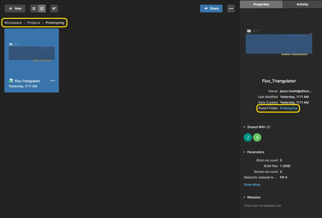
Task: Go to Workspace in breadcrumb
Action: (13, 23)
